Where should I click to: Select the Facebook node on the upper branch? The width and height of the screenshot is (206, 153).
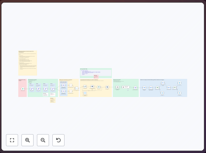[163, 83]
